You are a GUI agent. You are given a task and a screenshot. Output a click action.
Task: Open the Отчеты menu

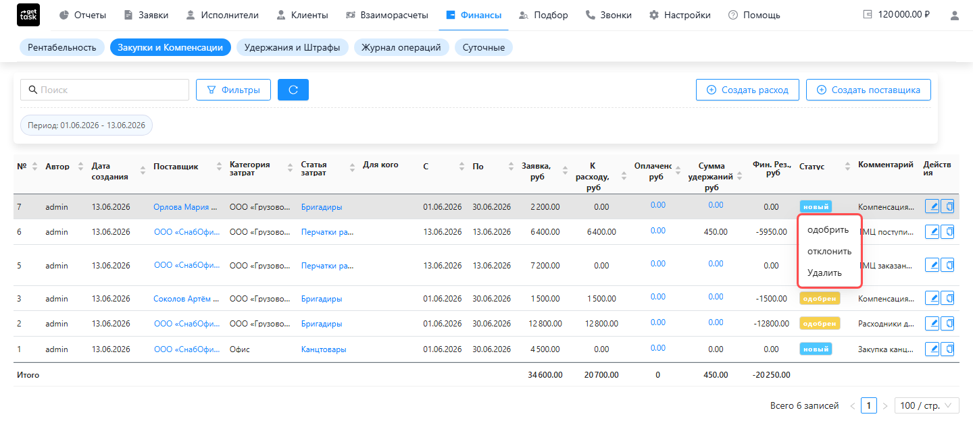(82, 15)
